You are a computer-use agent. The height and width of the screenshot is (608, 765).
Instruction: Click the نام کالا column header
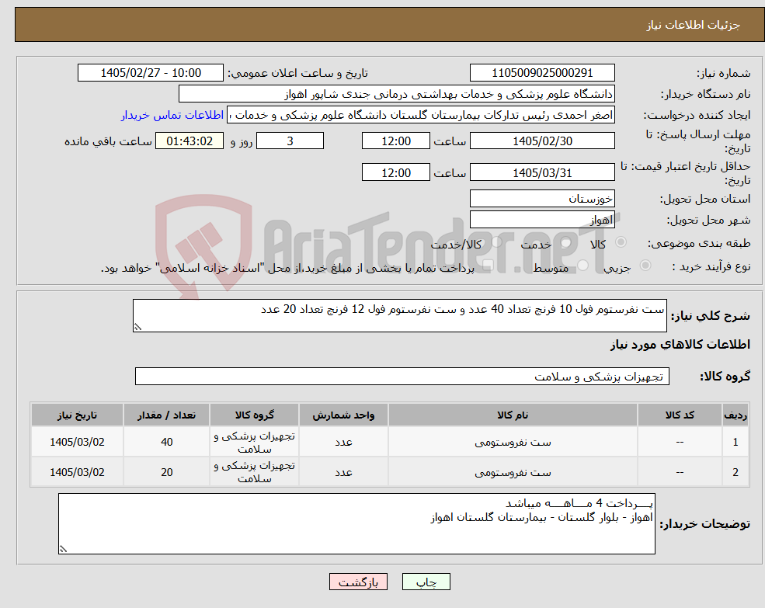pos(513,415)
